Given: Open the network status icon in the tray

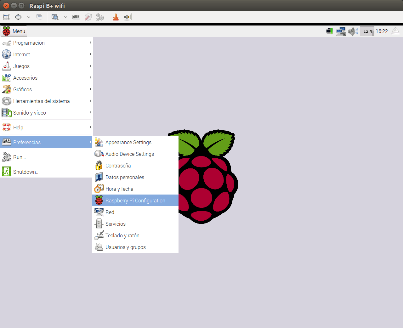Looking at the screenshot, I should click(x=341, y=31).
